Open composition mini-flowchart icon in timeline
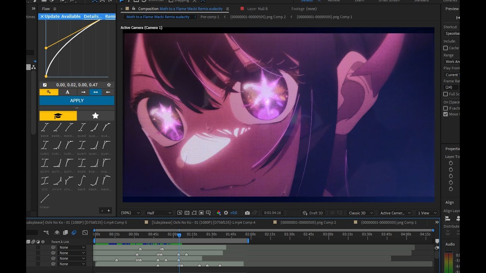 click(x=46, y=232)
